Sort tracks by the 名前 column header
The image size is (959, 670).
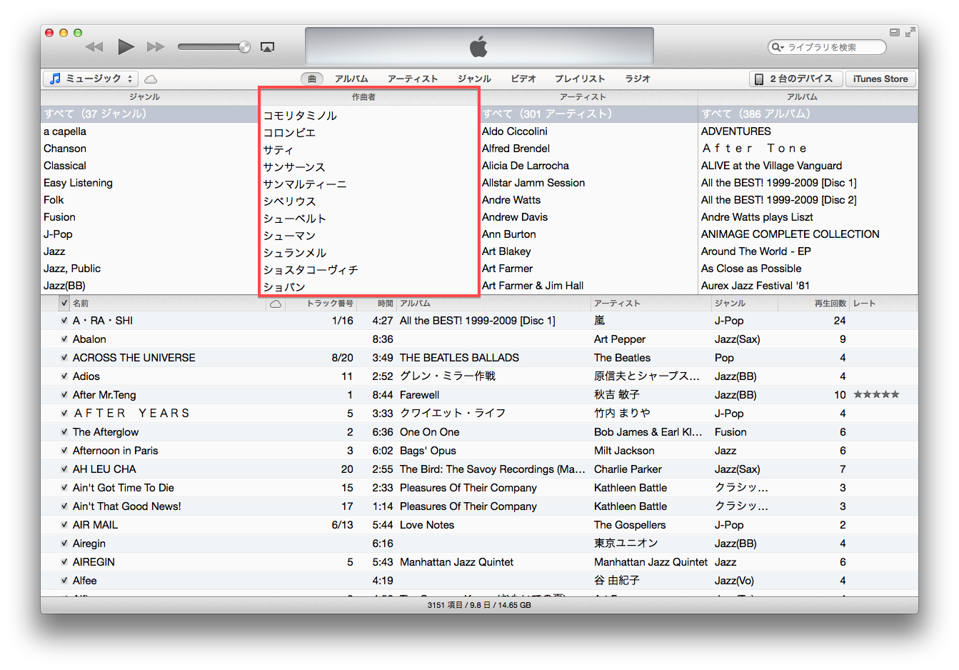[x=168, y=304]
